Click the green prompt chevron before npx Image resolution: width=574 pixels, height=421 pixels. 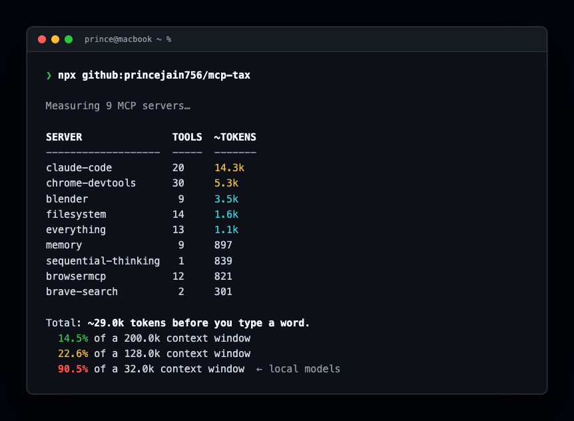coord(49,75)
